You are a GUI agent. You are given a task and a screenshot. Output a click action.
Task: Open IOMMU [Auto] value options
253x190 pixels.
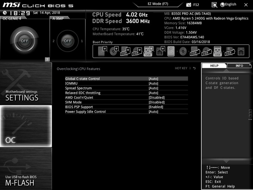click(153, 83)
